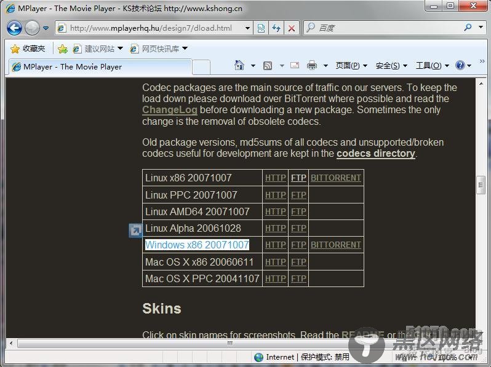Open the codecs directory link
This screenshot has height=367, width=491.
pyautogui.click(x=376, y=153)
